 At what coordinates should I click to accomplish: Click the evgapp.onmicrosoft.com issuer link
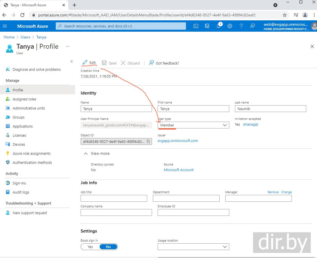click(x=178, y=141)
